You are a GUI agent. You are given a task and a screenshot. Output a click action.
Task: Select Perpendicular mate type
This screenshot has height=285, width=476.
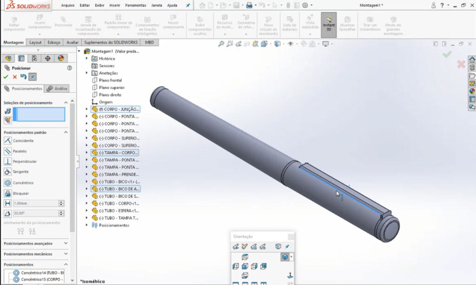[x=20, y=161]
